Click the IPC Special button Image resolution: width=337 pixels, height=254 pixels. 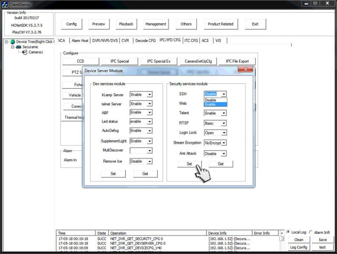pos(120,61)
